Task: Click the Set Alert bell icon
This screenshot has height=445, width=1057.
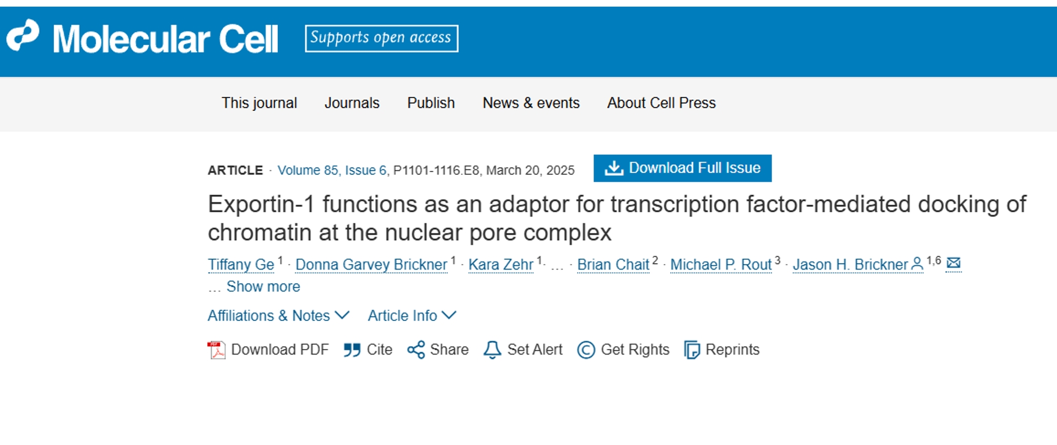Action: tap(492, 350)
